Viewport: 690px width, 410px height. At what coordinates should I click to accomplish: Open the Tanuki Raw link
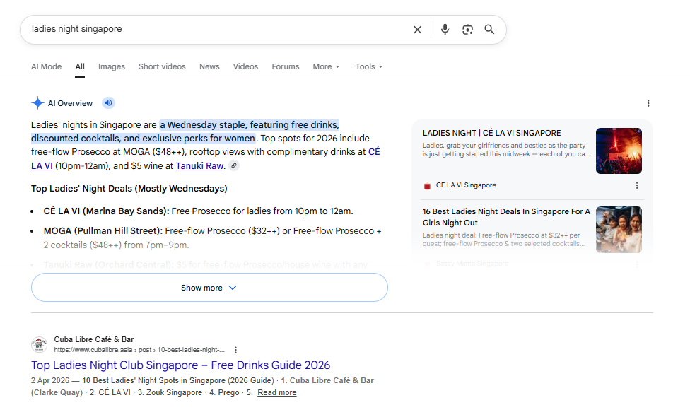click(199, 166)
